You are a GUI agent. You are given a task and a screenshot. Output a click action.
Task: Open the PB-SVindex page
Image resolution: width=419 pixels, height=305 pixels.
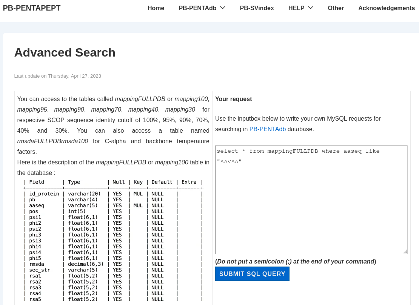click(x=257, y=8)
